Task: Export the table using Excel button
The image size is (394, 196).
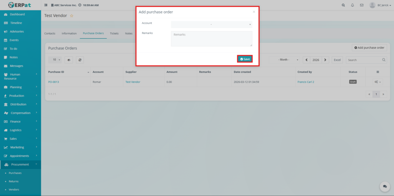Action: tap(337, 60)
